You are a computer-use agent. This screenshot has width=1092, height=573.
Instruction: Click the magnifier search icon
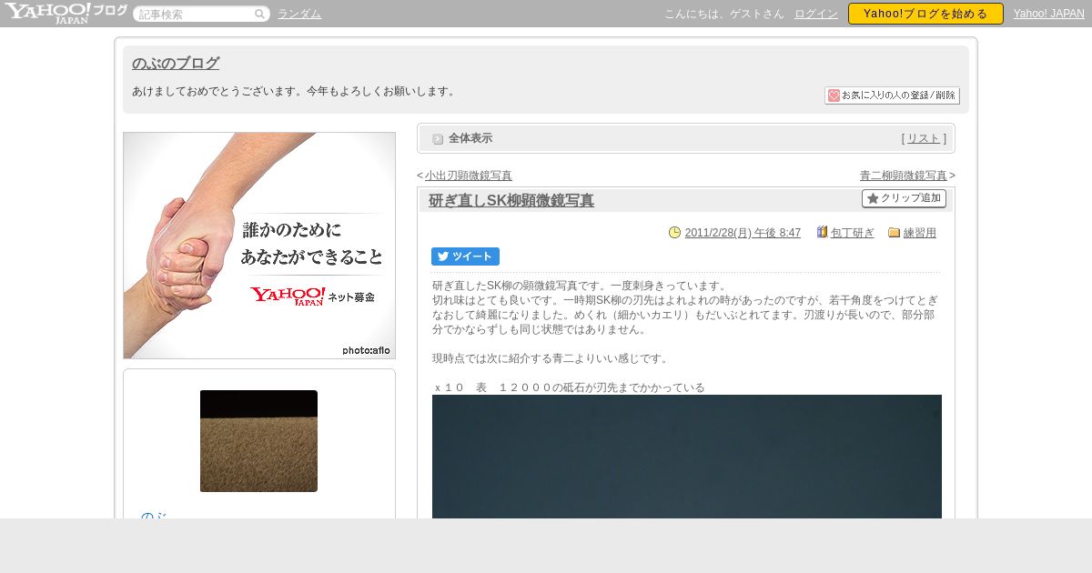259,14
